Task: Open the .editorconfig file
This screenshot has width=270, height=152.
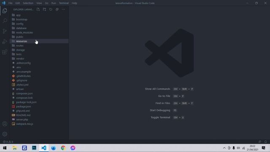Action: point(39,63)
